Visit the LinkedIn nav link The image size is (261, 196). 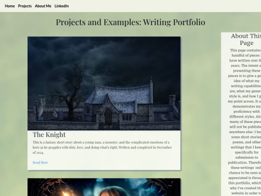61,6
